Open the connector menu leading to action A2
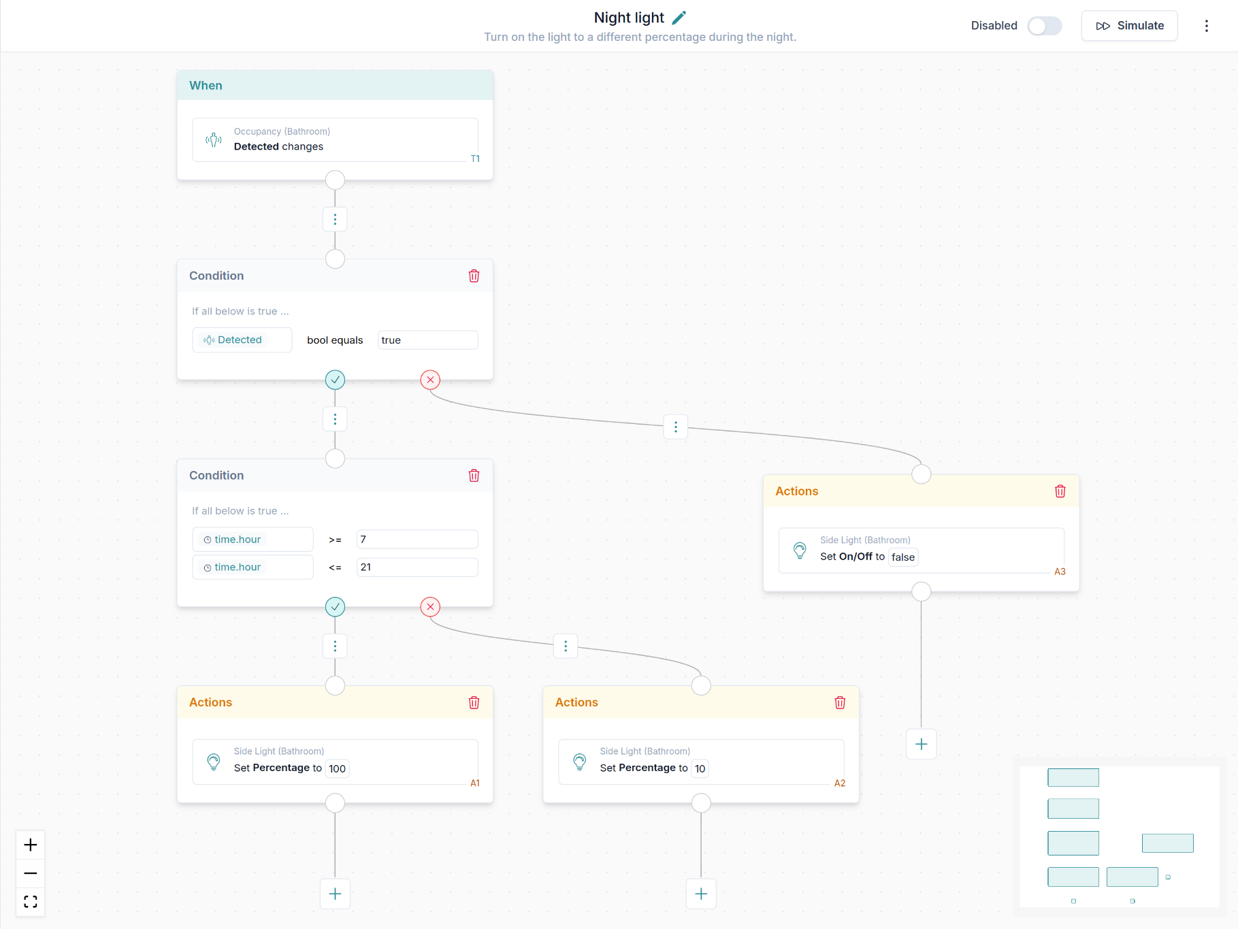 click(x=566, y=646)
